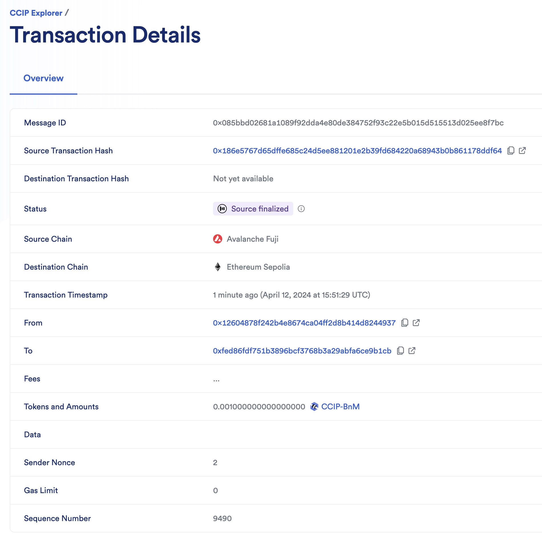
Task: Open To address in external explorer
Action: coord(412,351)
